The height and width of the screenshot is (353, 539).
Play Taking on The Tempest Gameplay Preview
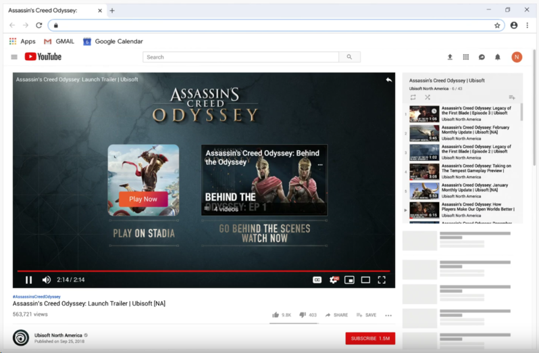(461, 171)
